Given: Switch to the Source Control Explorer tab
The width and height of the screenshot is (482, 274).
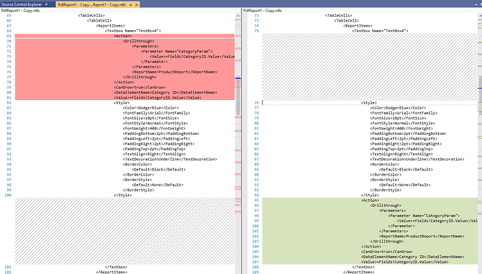Looking at the screenshot, I should pyautogui.click(x=22, y=4).
